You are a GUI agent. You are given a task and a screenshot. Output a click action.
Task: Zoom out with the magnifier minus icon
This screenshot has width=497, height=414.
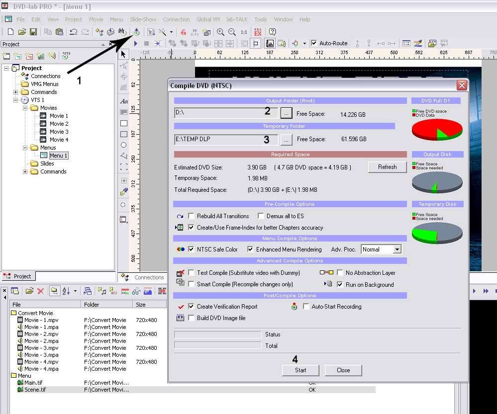coord(232,32)
